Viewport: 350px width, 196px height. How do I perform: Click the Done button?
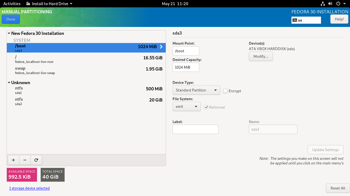click(11, 19)
